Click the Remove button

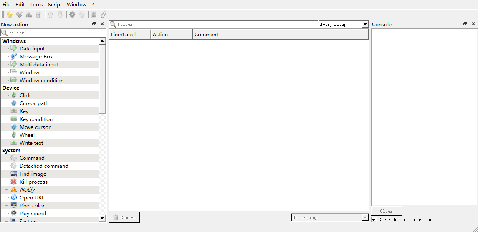(x=124, y=217)
